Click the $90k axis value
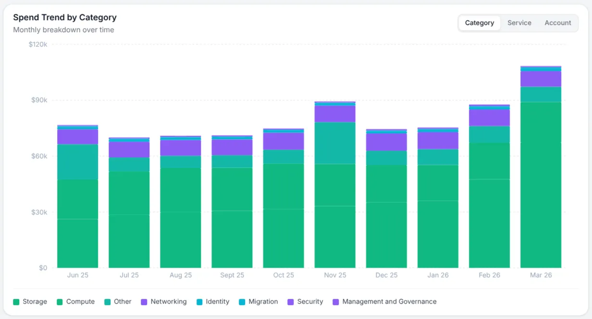Image resolution: width=592 pixels, height=319 pixels. (x=39, y=100)
